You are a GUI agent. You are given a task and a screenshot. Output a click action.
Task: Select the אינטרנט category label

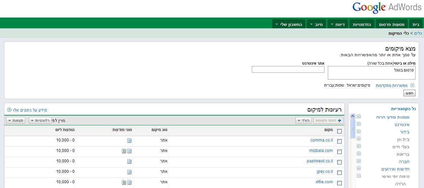402,124
